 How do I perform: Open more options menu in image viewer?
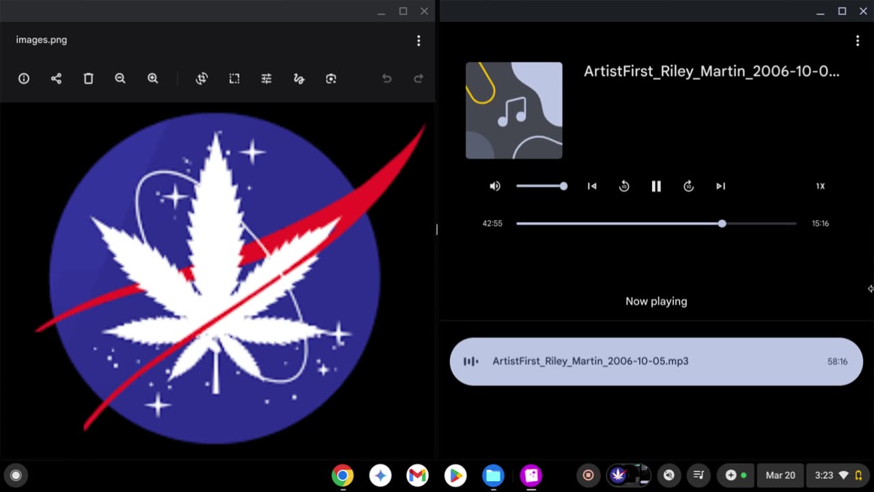coord(419,41)
